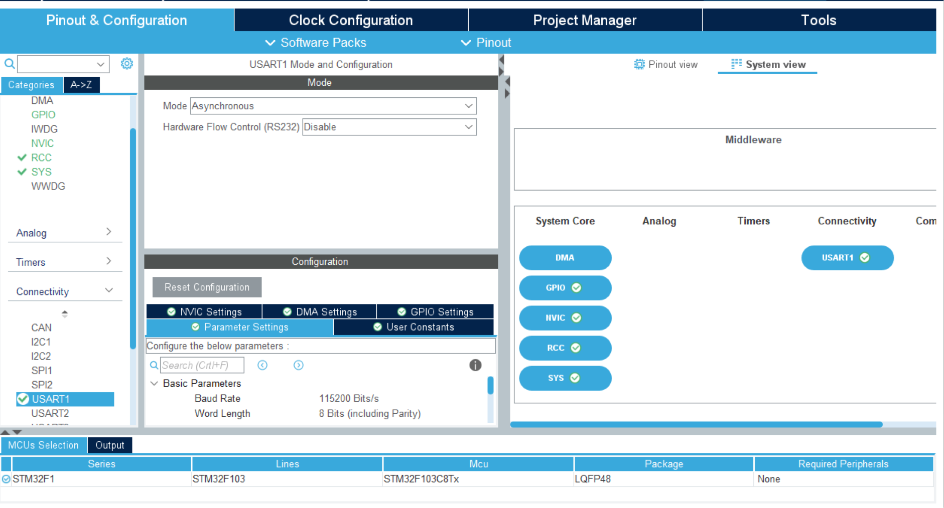Open the peripheral search combo box
The width and height of the screenshot is (944, 508).
[x=63, y=64]
